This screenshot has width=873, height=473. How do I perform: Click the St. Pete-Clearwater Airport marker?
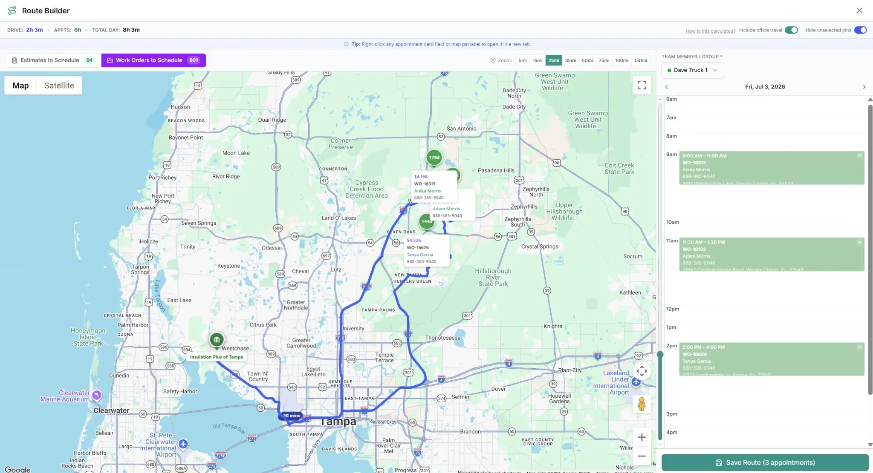tap(183, 444)
